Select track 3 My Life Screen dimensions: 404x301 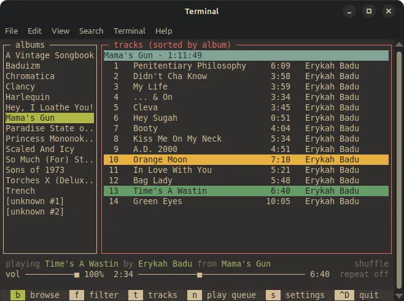coord(246,86)
